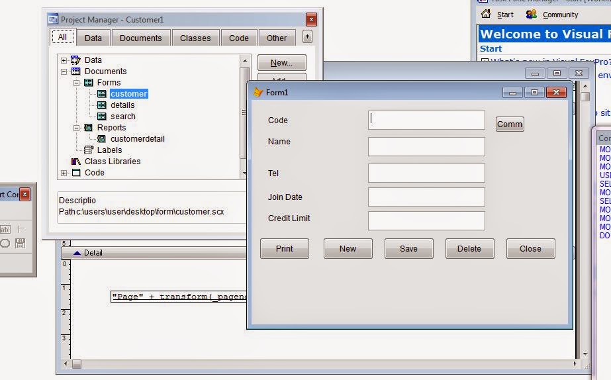Click the Detail band triangle marker

pyautogui.click(x=77, y=253)
